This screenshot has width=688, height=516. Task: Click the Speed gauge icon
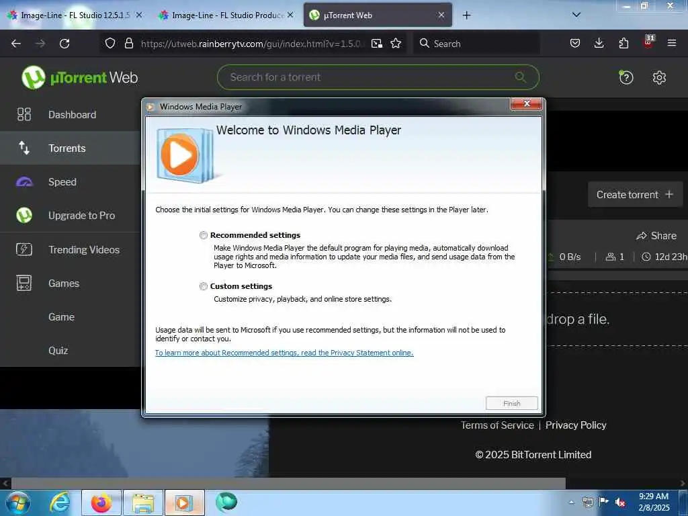[x=24, y=181]
